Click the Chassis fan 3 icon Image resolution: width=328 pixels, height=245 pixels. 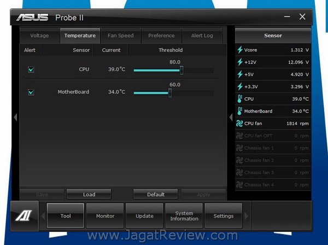click(x=239, y=173)
